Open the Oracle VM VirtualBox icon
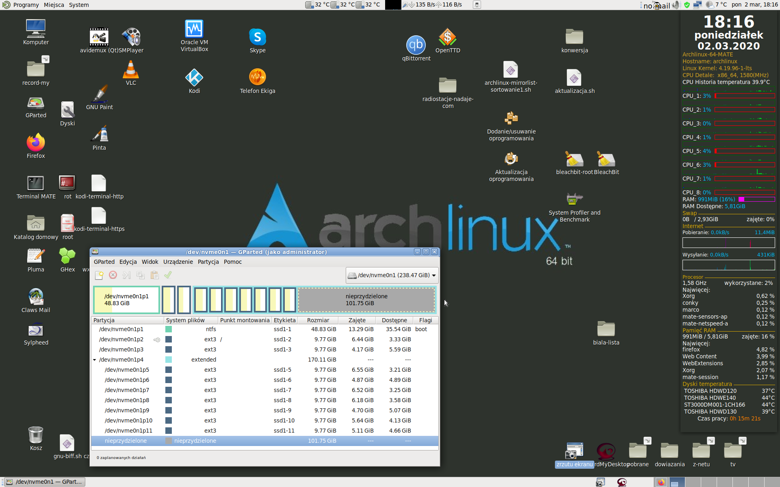 (194, 29)
